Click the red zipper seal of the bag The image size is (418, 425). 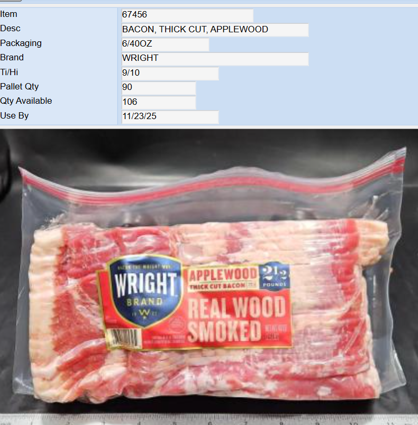click(x=211, y=184)
